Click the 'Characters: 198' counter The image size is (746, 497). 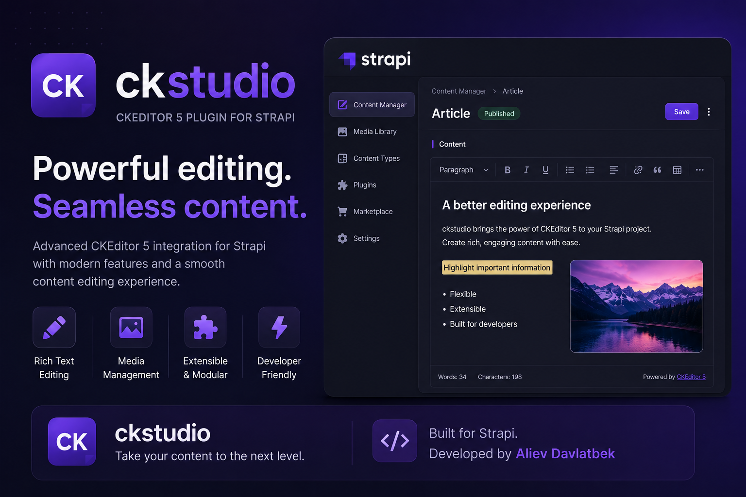point(500,377)
